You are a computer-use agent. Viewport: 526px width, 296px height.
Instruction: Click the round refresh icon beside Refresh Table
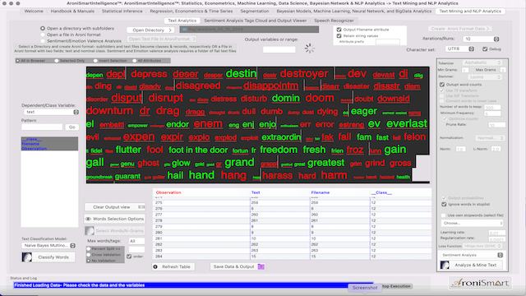pos(155,266)
